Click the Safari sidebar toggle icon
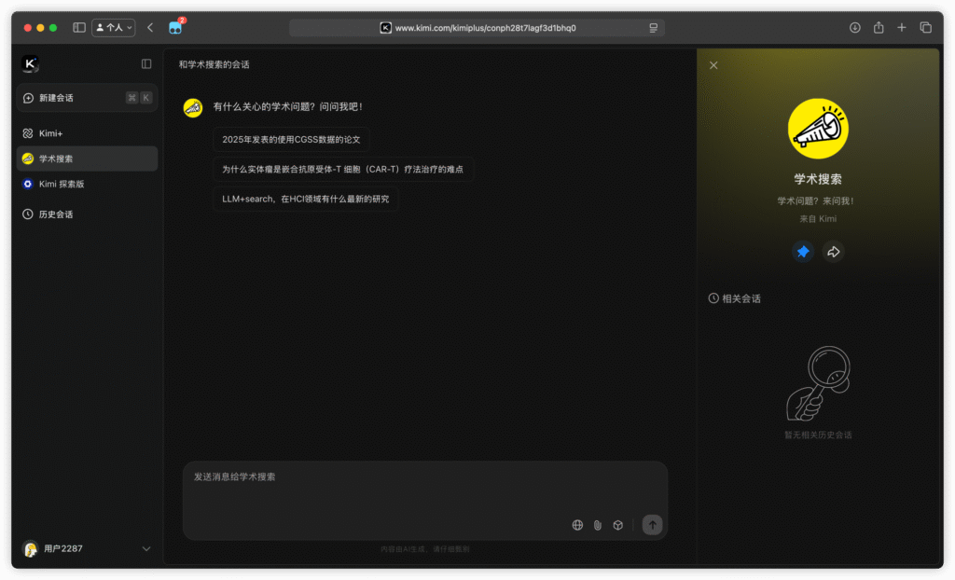 tap(79, 27)
